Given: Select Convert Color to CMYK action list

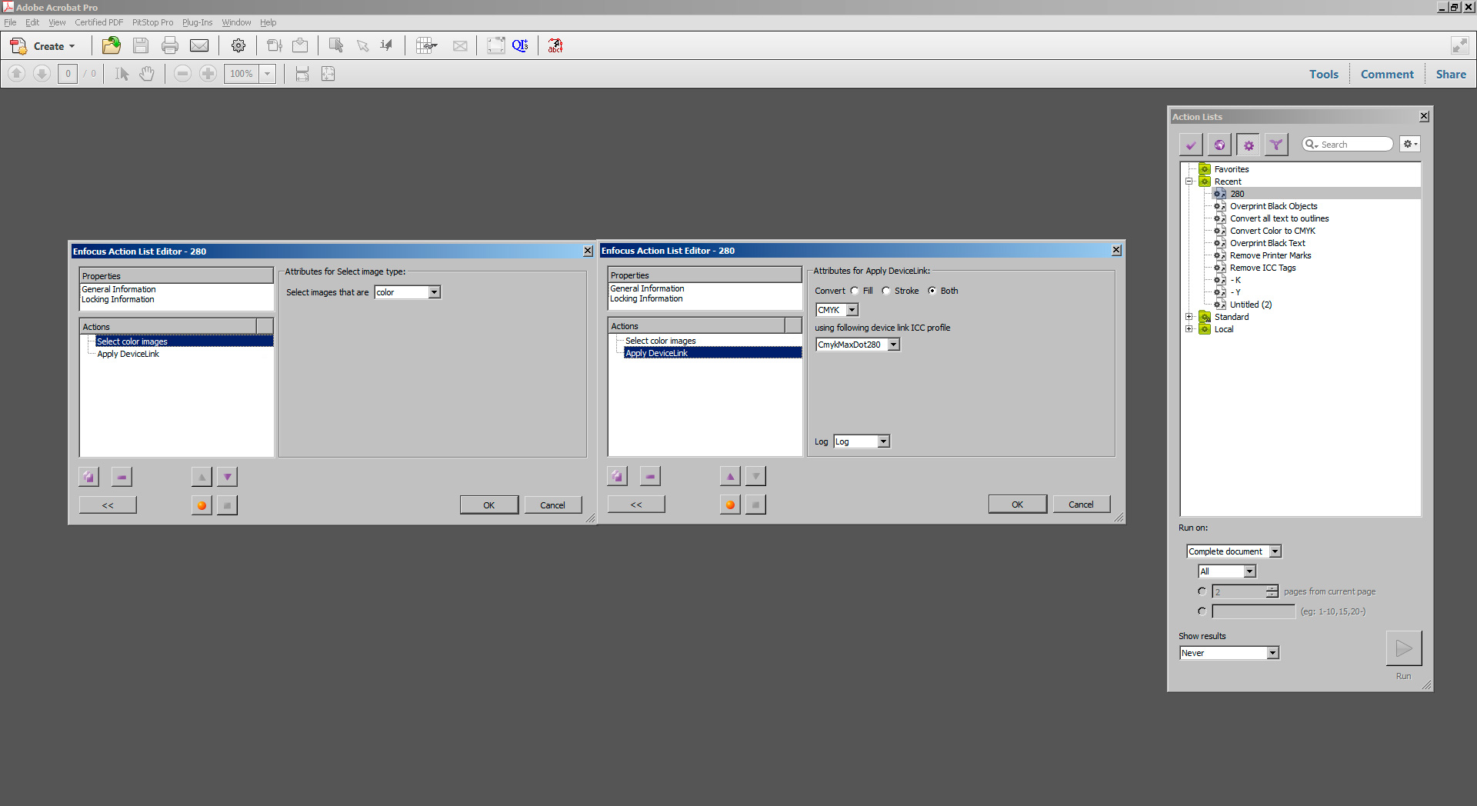Looking at the screenshot, I should (x=1272, y=231).
